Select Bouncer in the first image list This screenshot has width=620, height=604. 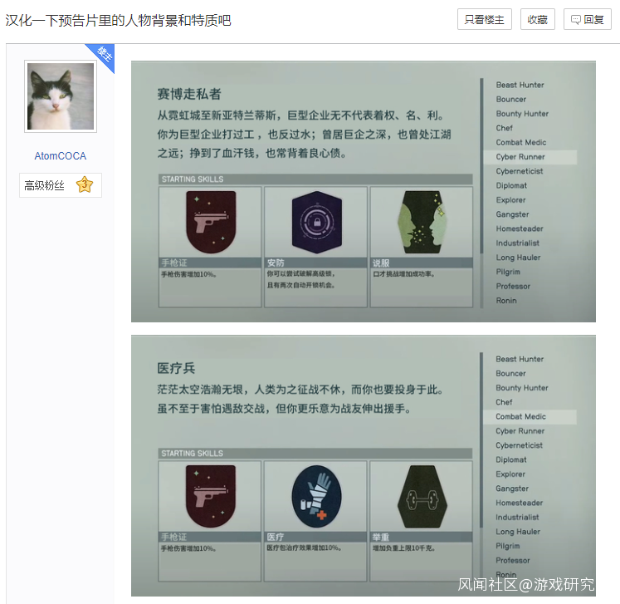click(x=511, y=99)
